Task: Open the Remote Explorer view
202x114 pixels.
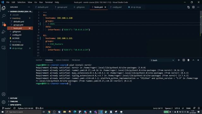Action: [x=3, y=48]
